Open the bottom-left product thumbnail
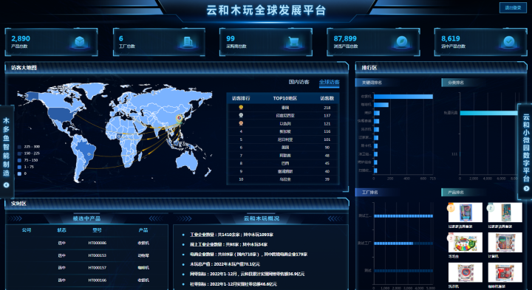This screenshot has width=532, height=290. (465, 272)
